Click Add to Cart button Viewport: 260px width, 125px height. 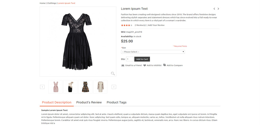point(142,59)
